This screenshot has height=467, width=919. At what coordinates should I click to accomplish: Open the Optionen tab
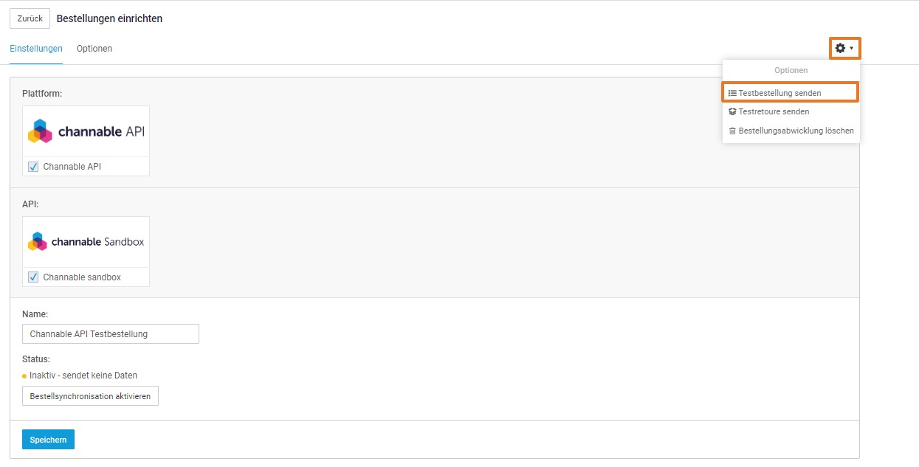94,49
